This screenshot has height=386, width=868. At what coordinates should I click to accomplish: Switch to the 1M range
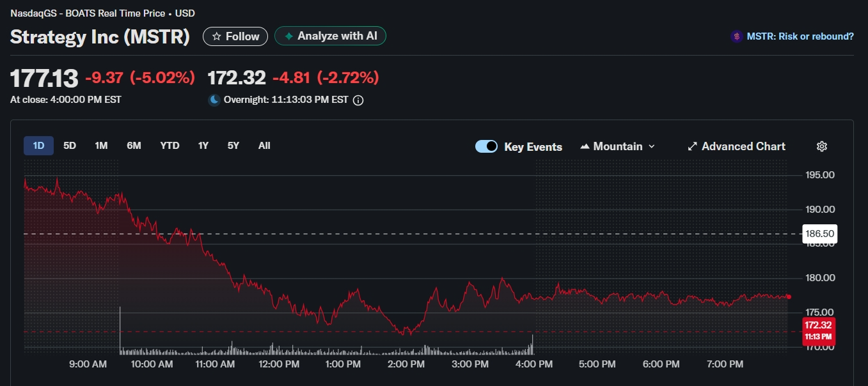101,146
